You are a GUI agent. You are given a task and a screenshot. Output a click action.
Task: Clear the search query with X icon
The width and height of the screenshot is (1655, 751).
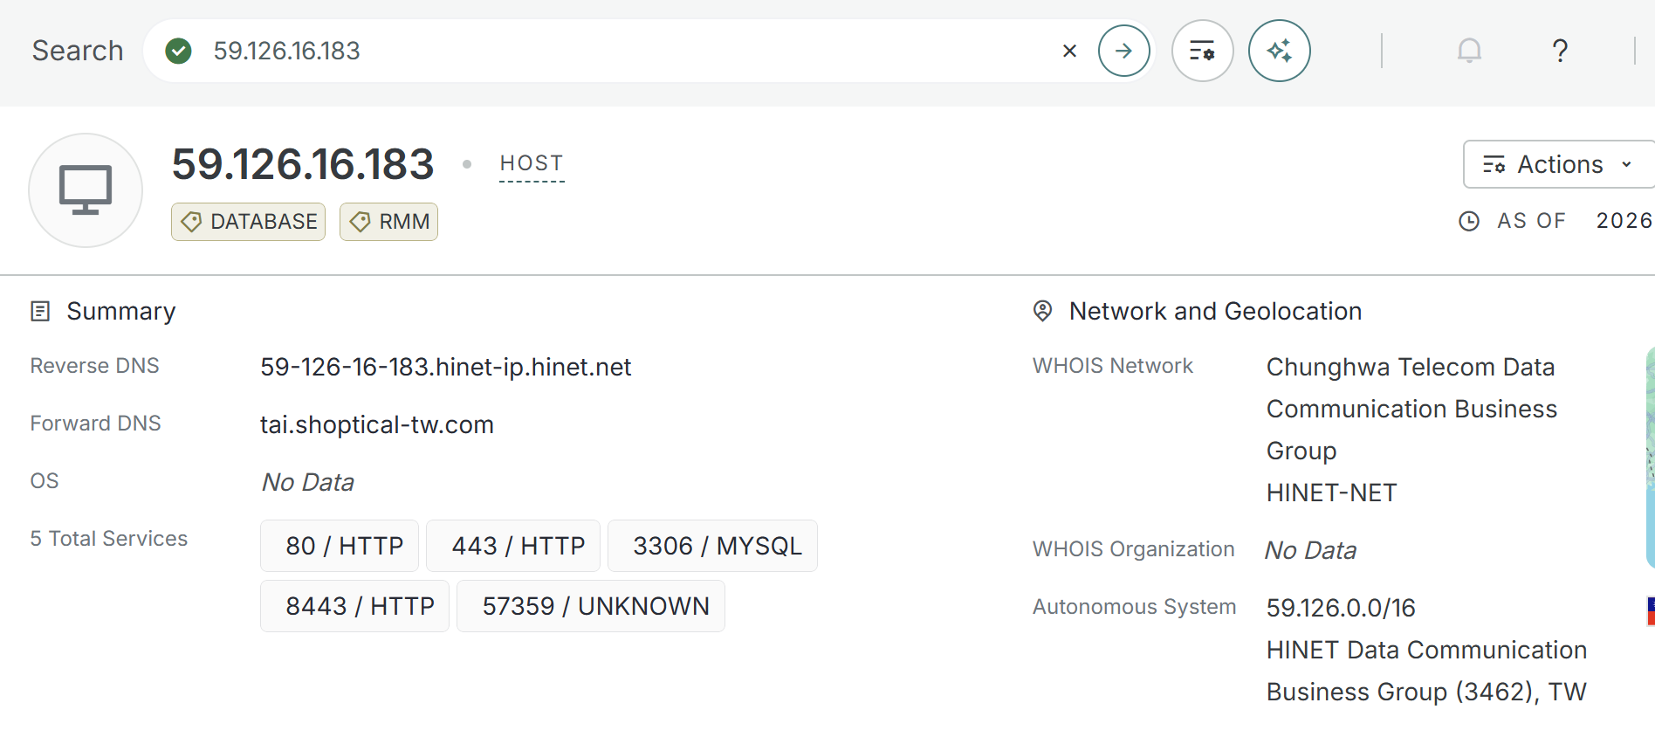pyautogui.click(x=1069, y=51)
